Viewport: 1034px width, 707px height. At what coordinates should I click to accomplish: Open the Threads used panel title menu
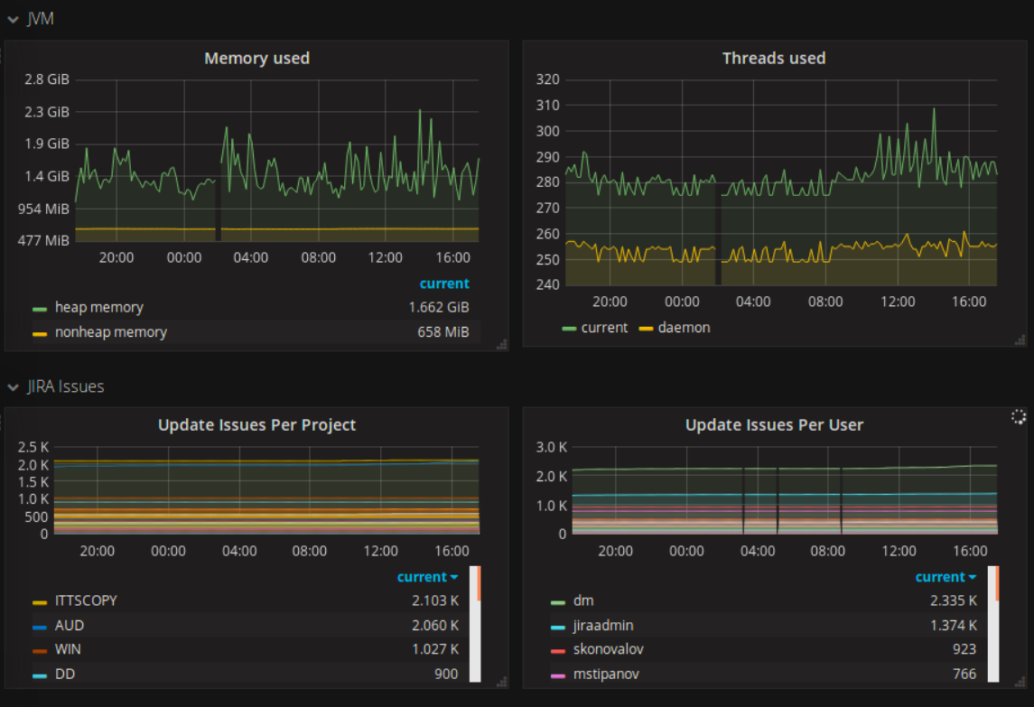pyautogui.click(x=773, y=59)
